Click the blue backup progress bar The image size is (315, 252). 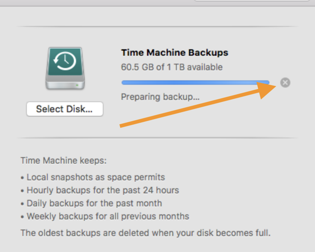(x=195, y=83)
